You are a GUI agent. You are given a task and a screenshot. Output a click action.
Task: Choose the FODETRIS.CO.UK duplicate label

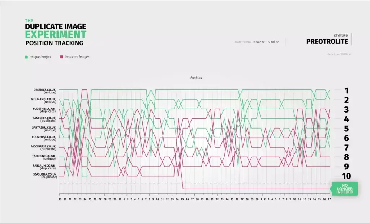pyautogui.click(x=44, y=109)
